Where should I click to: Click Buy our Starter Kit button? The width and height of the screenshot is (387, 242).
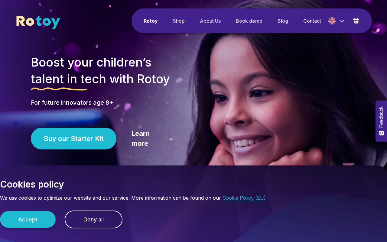(x=73, y=139)
